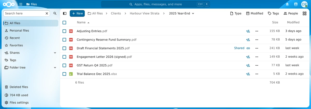Go to All files breadcrumb
The image size is (311, 109).
[95, 13]
